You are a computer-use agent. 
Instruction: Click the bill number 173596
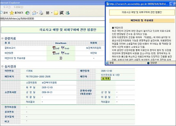29,71
